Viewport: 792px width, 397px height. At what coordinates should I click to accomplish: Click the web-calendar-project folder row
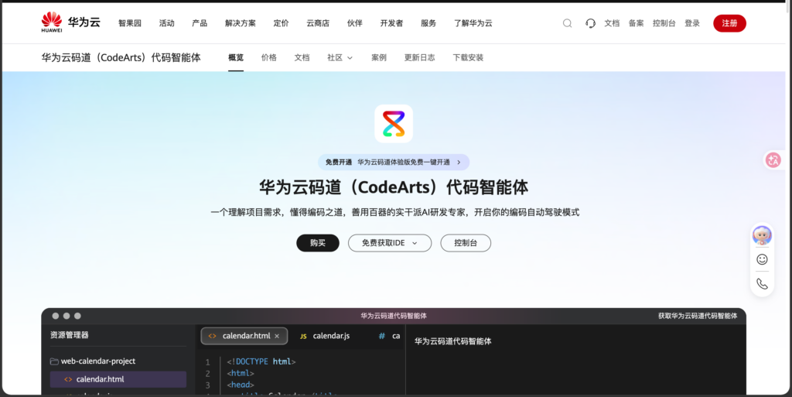click(x=118, y=361)
